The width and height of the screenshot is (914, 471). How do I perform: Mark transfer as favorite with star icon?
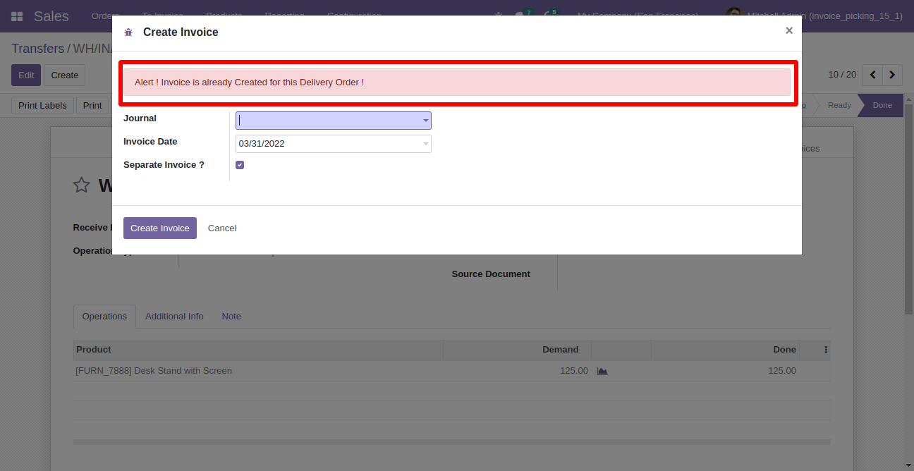point(82,185)
